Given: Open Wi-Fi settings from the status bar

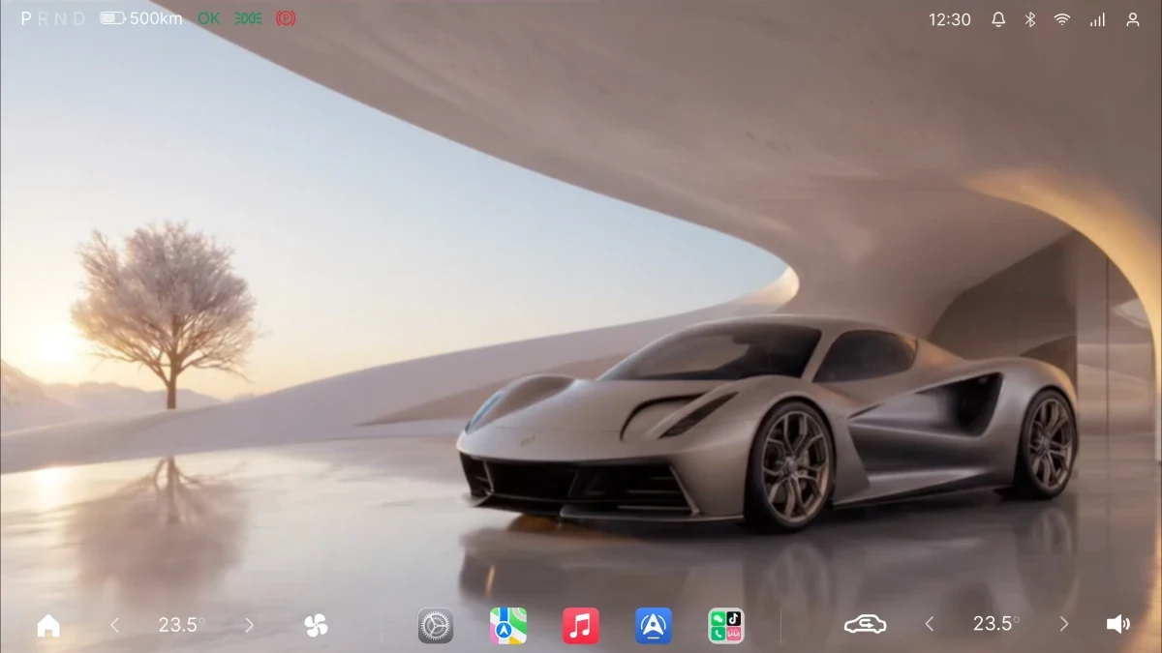Looking at the screenshot, I should pyautogui.click(x=1062, y=19).
